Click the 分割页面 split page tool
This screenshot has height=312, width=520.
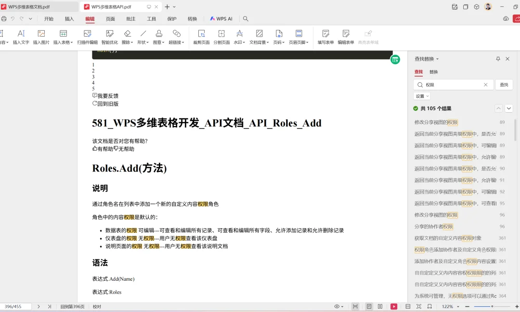[221, 37]
